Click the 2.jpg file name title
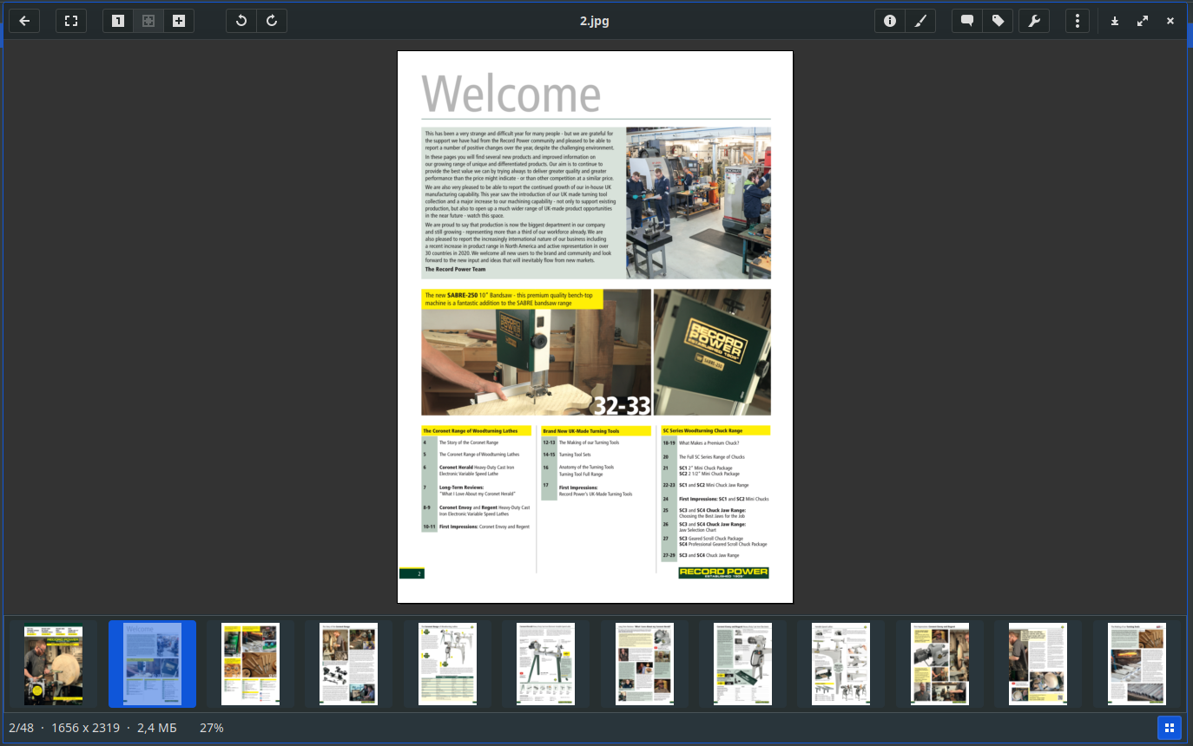This screenshot has width=1193, height=746. 595,21
